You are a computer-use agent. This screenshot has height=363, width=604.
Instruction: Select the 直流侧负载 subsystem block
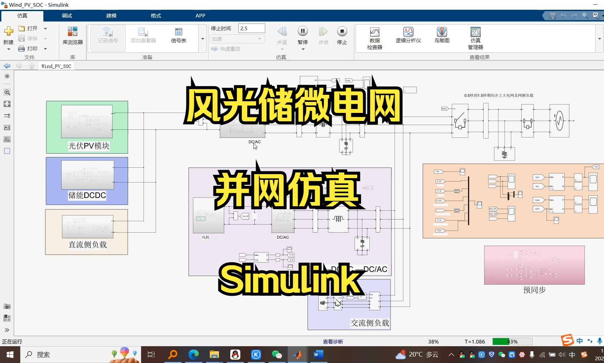[87, 227]
